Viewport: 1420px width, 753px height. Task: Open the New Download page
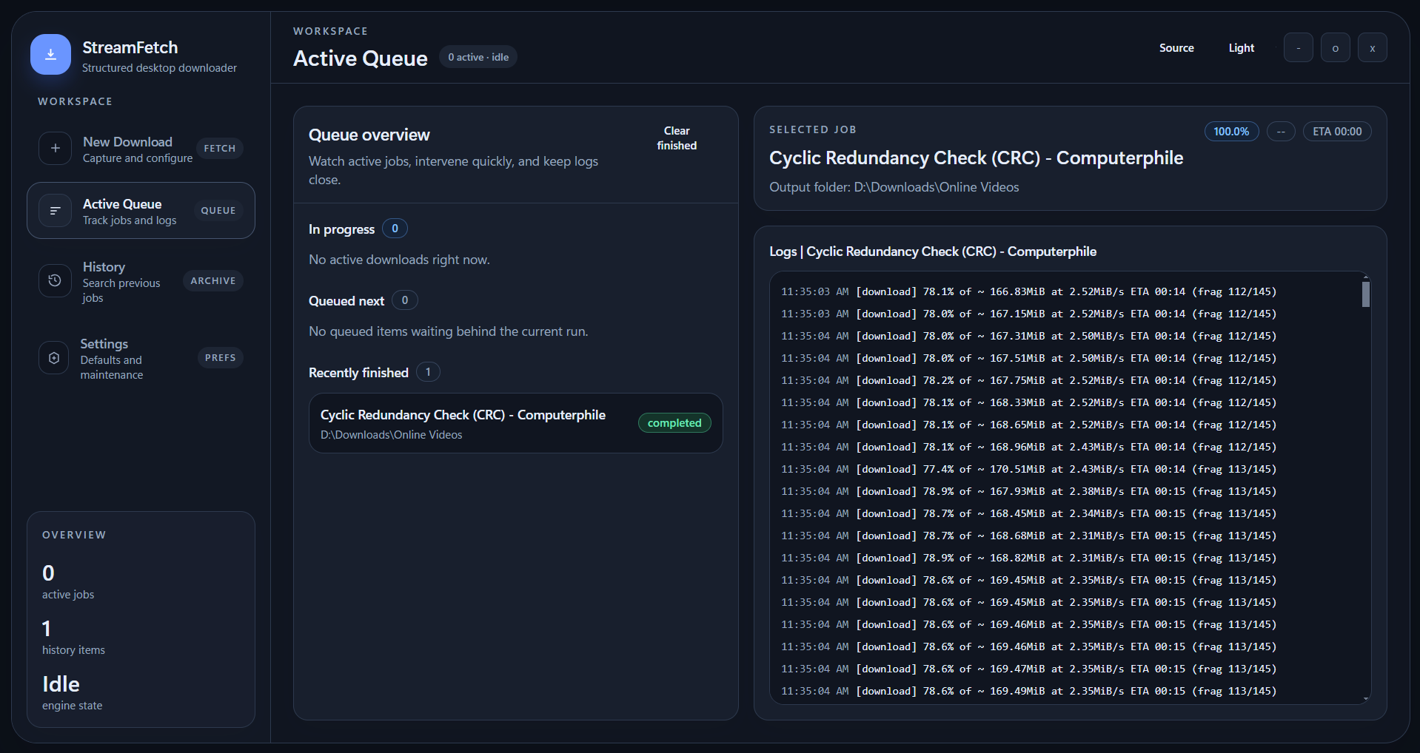click(x=141, y=149)
